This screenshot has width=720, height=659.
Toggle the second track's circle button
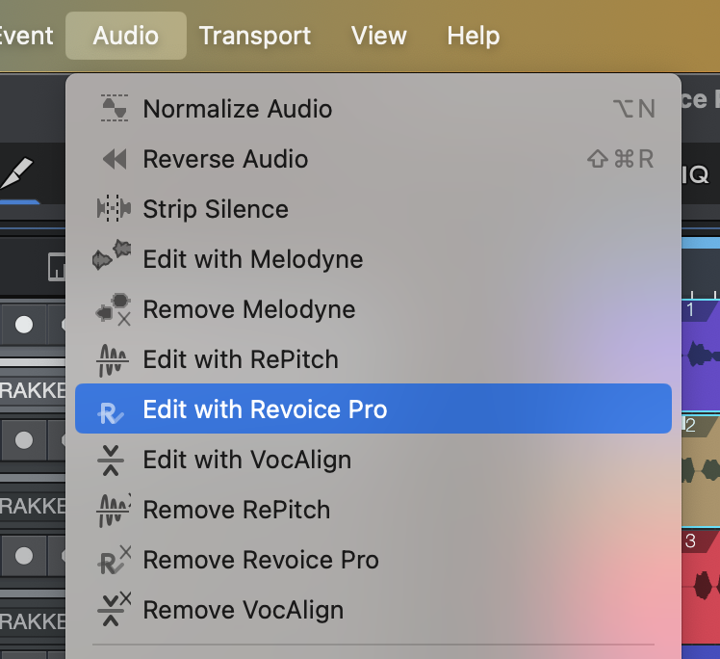[x=23, y=440]
